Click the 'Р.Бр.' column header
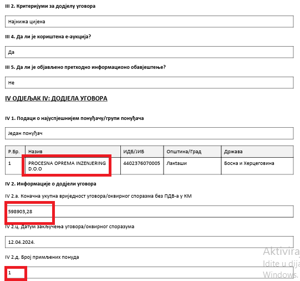The width and height of the screenshot is (300, 281). (15, 152)
